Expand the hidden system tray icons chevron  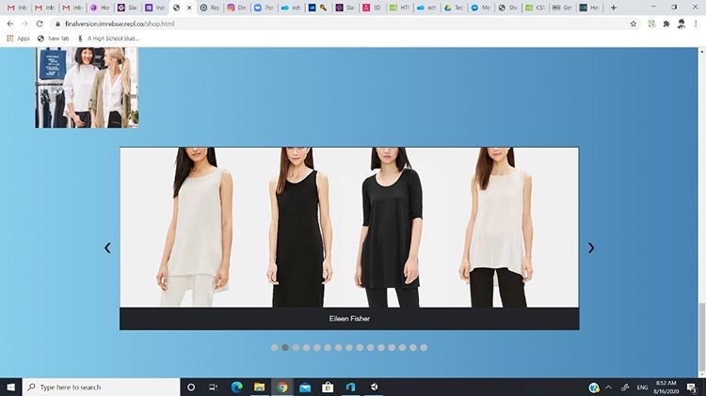[x=608, y=387]
